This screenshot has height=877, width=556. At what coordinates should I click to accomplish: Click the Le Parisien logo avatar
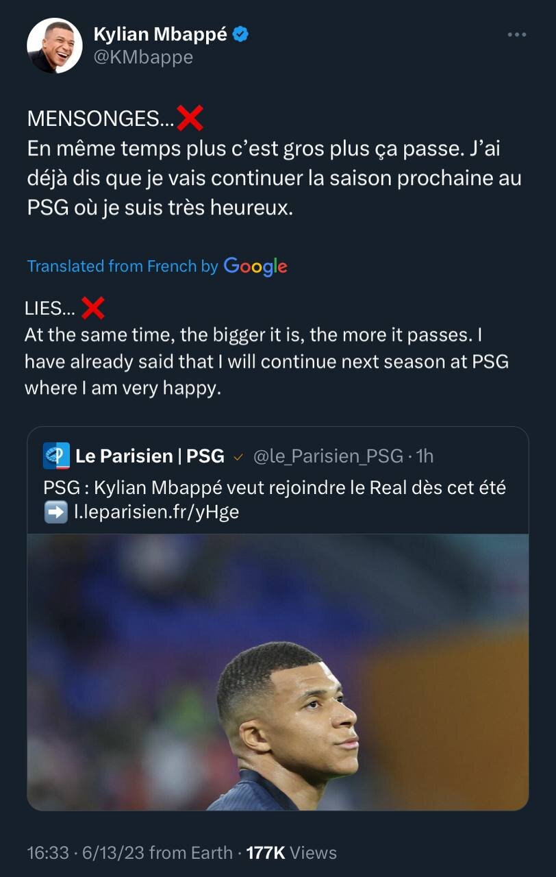coord(56,456)
